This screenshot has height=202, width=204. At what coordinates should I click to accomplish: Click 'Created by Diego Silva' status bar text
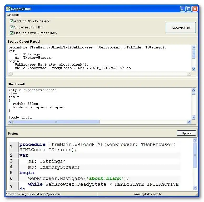pos(33,194)
